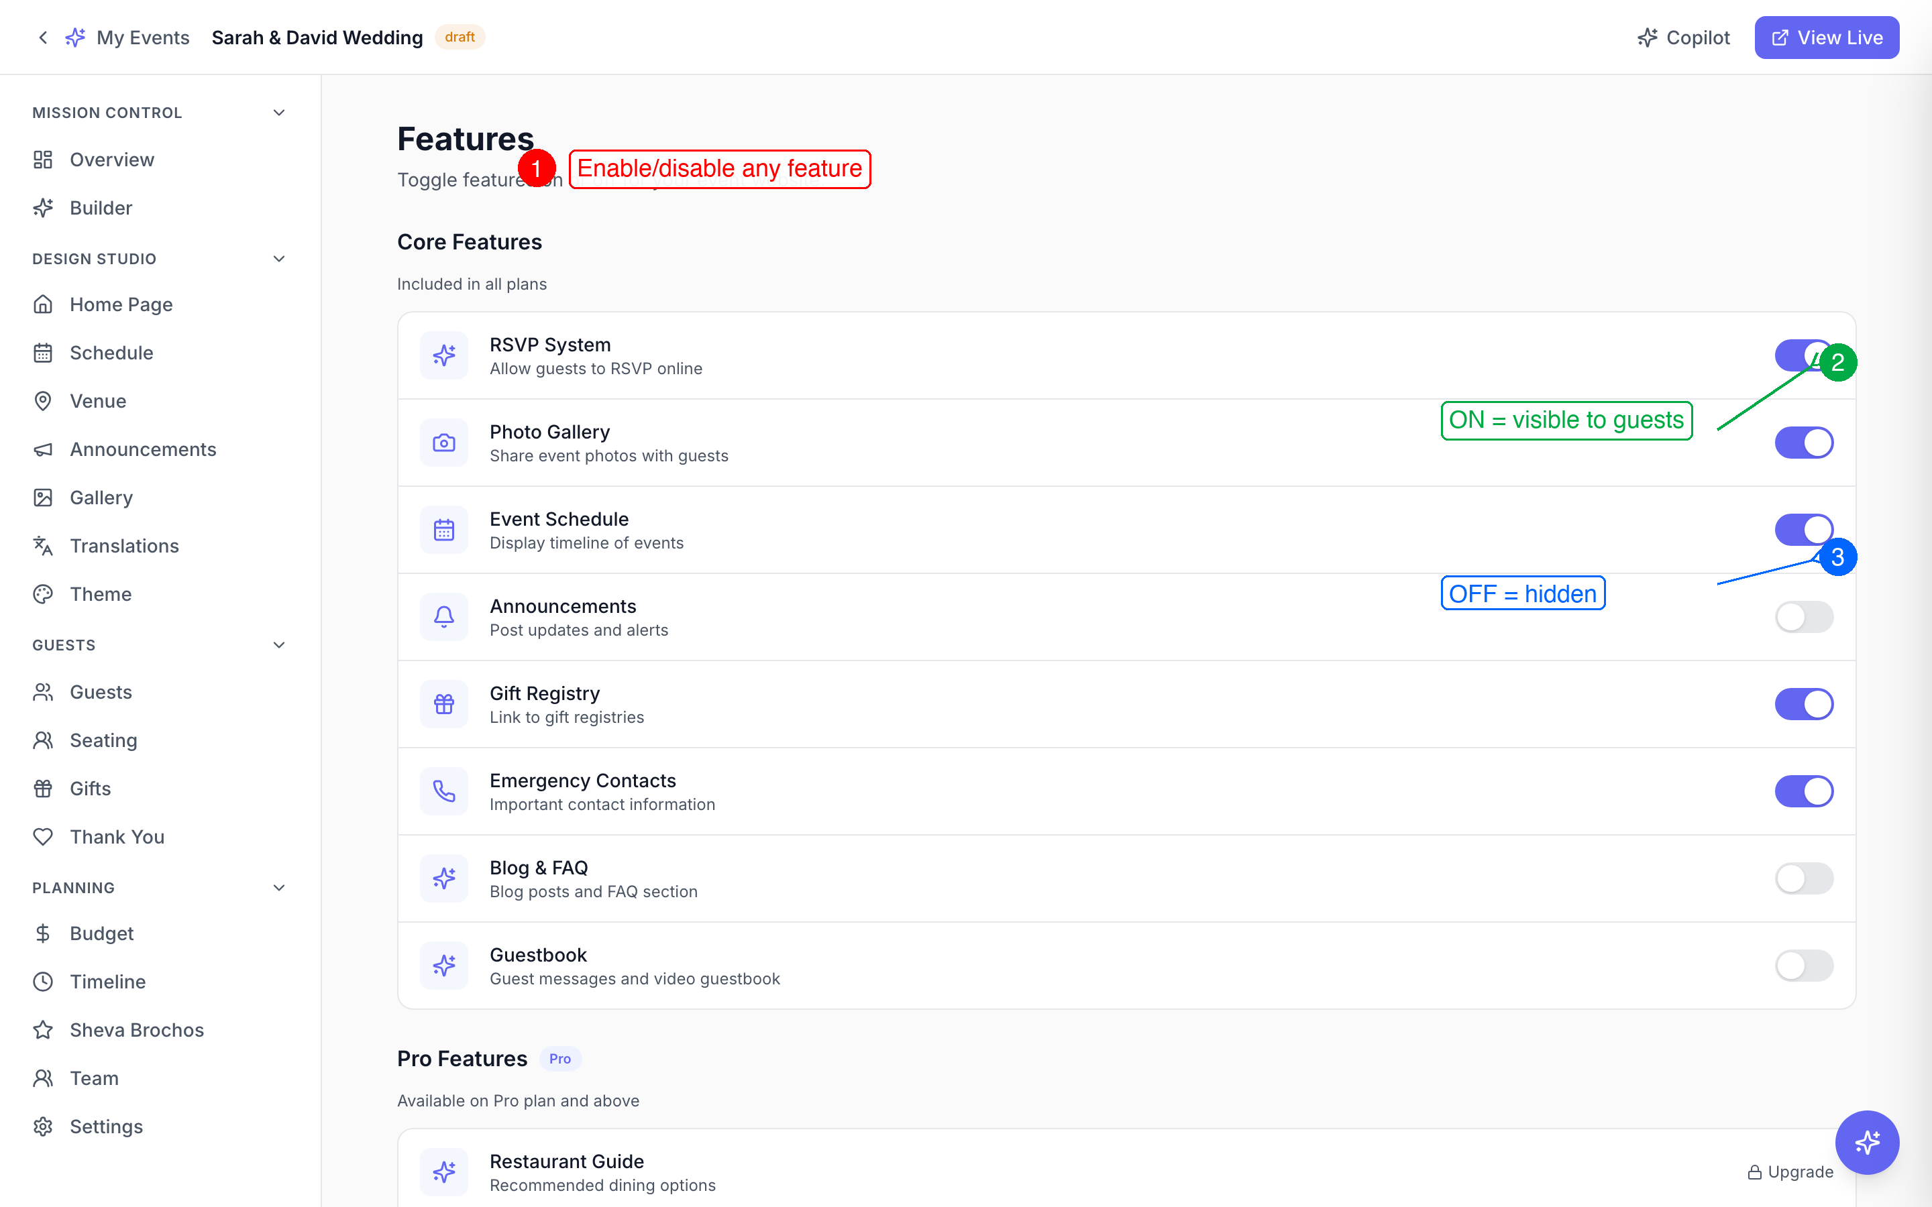Click the View Live button
1932x1207 pixels.
(1826, 38)
